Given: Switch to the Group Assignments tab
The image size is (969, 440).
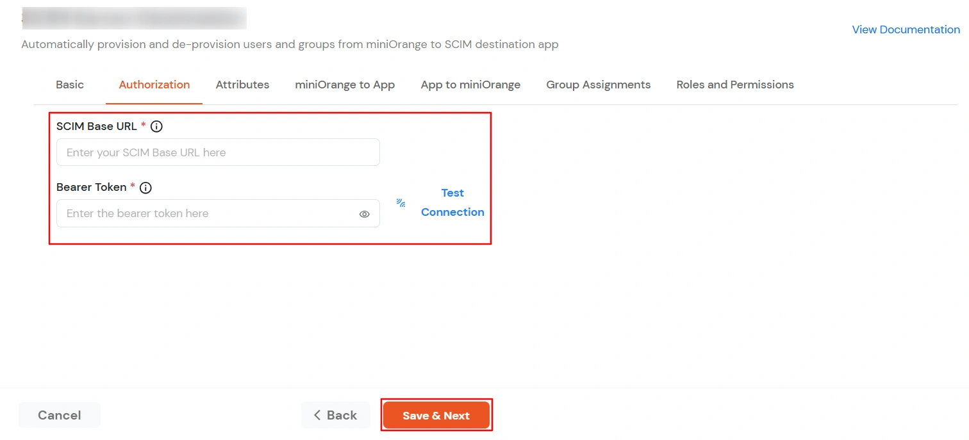Looking at the screenshot, I should point(598,85).
